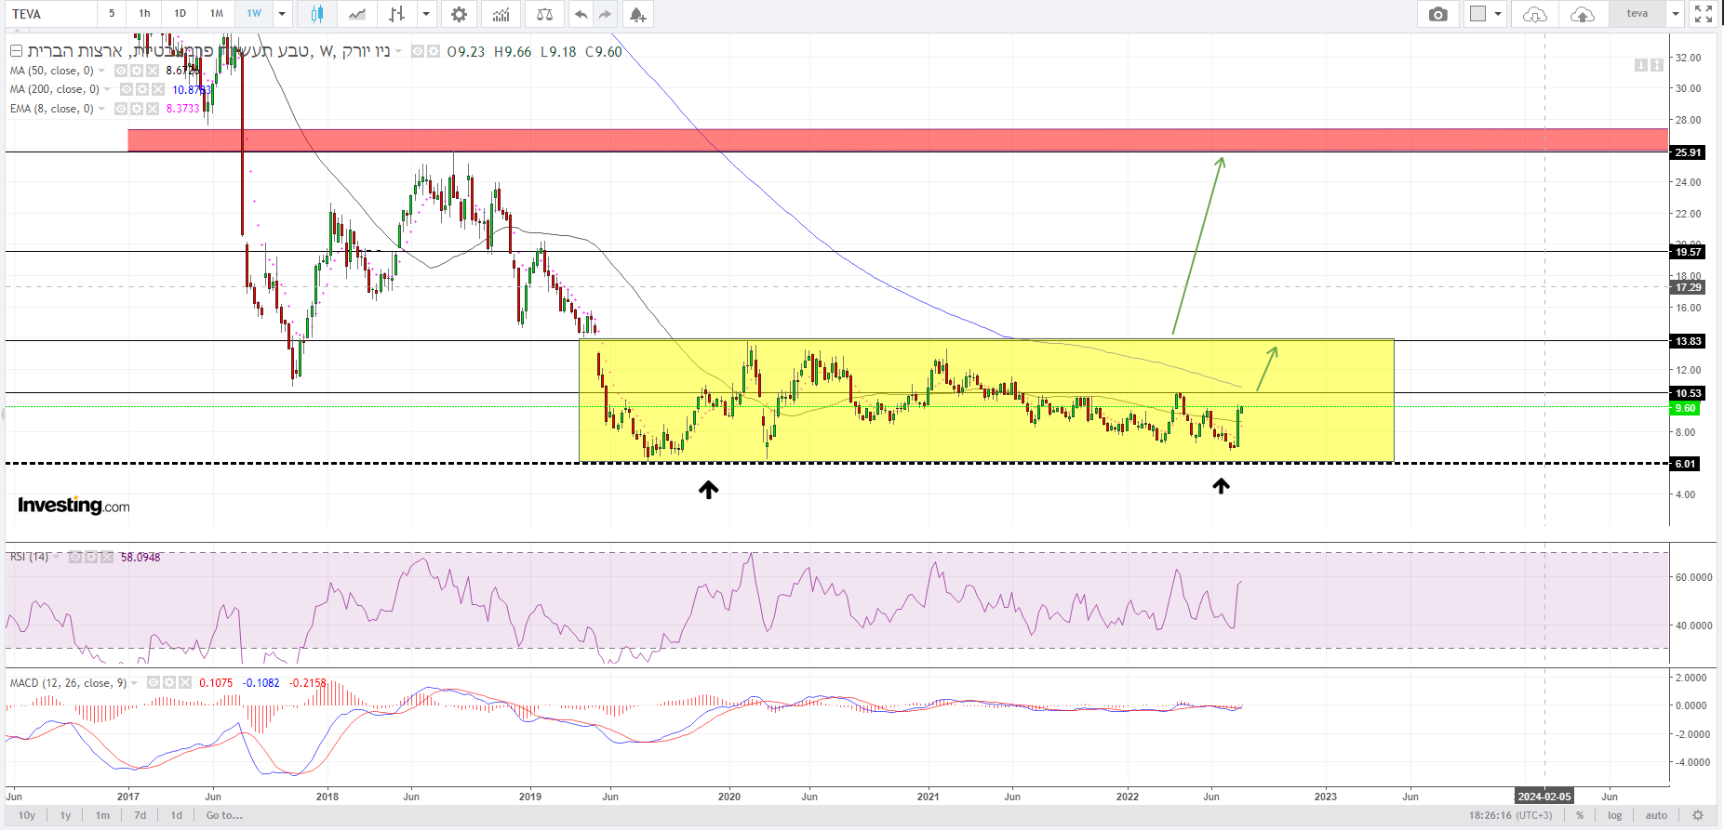Select the candlestick chart style icon
The image size is (1724, 830).
tap(317, 14)
